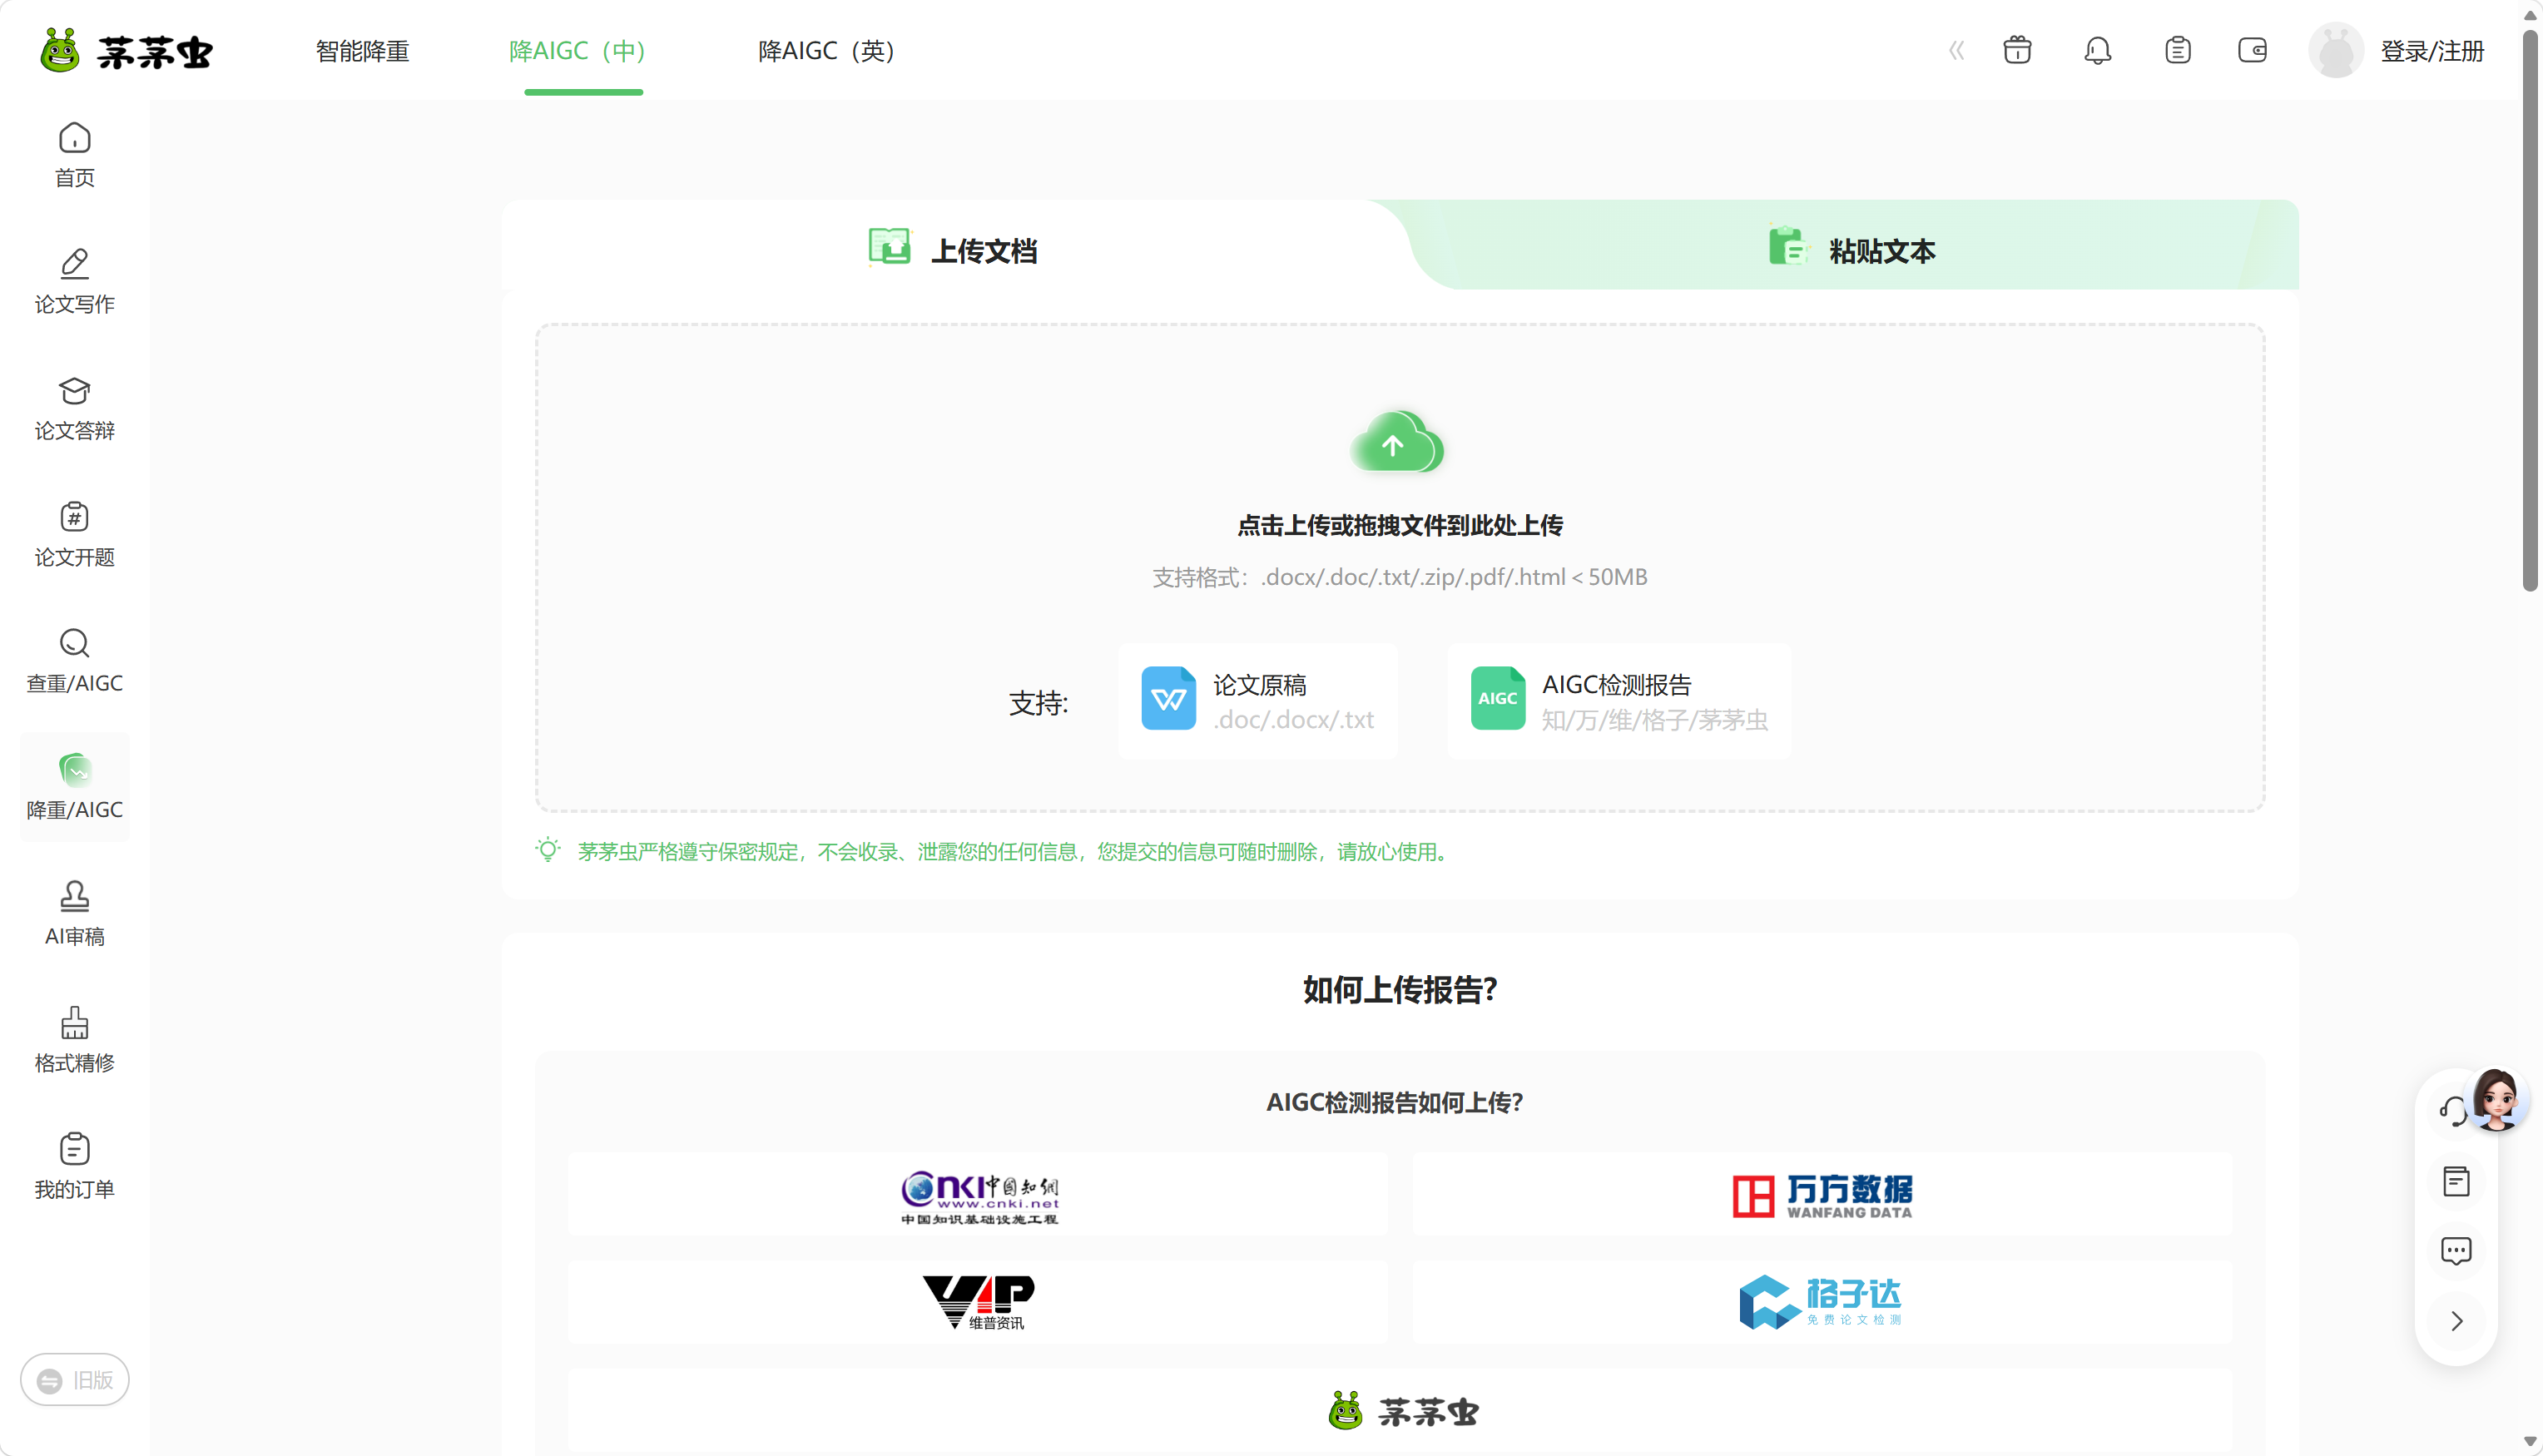
Task: Select 降AIGC（中）tab
Action: point(578,50)
